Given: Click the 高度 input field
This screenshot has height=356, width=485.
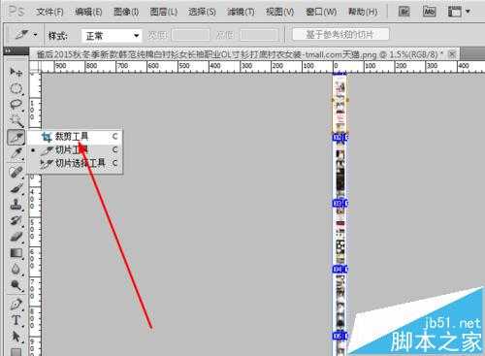Looking at the screenshot, I should tap(259, 35).
